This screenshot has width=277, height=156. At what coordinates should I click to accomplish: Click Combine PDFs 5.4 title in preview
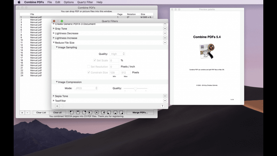tap(207, 37)
